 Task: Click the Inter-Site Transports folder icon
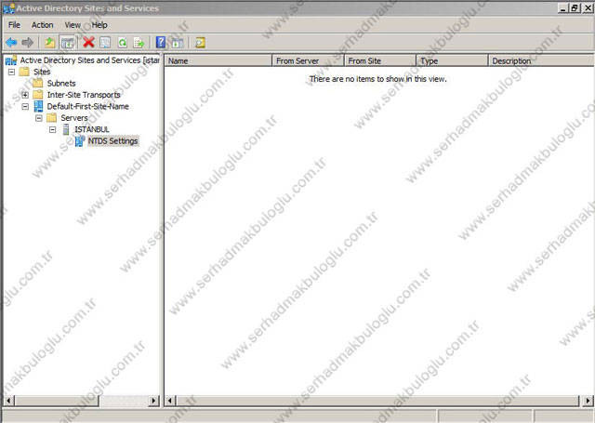[x=38, y=95]
